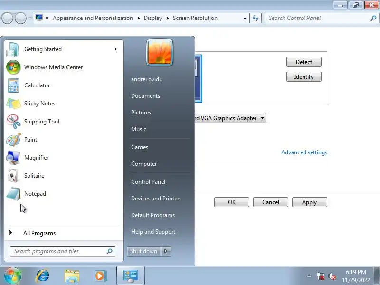Open Internet Explorer from taskbar
This screenshot has height=285, width=380.
(42, 276)
